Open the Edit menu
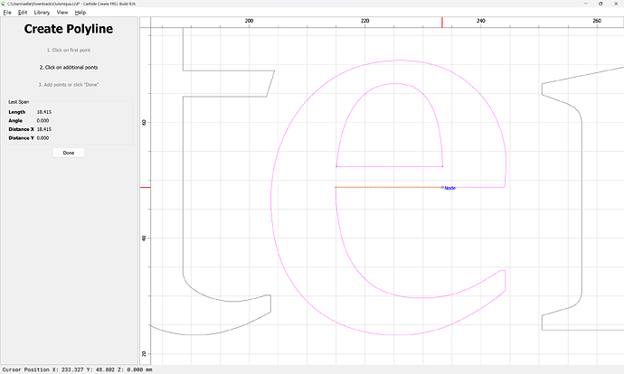 coord(23,13)
